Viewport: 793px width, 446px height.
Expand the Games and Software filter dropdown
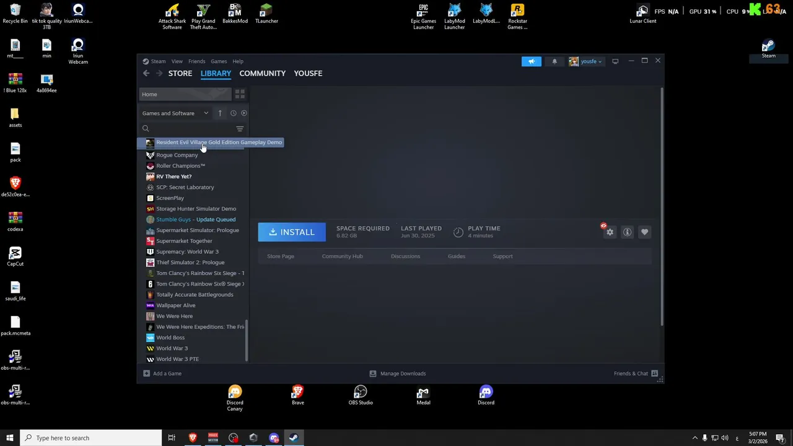coord(175,113)
